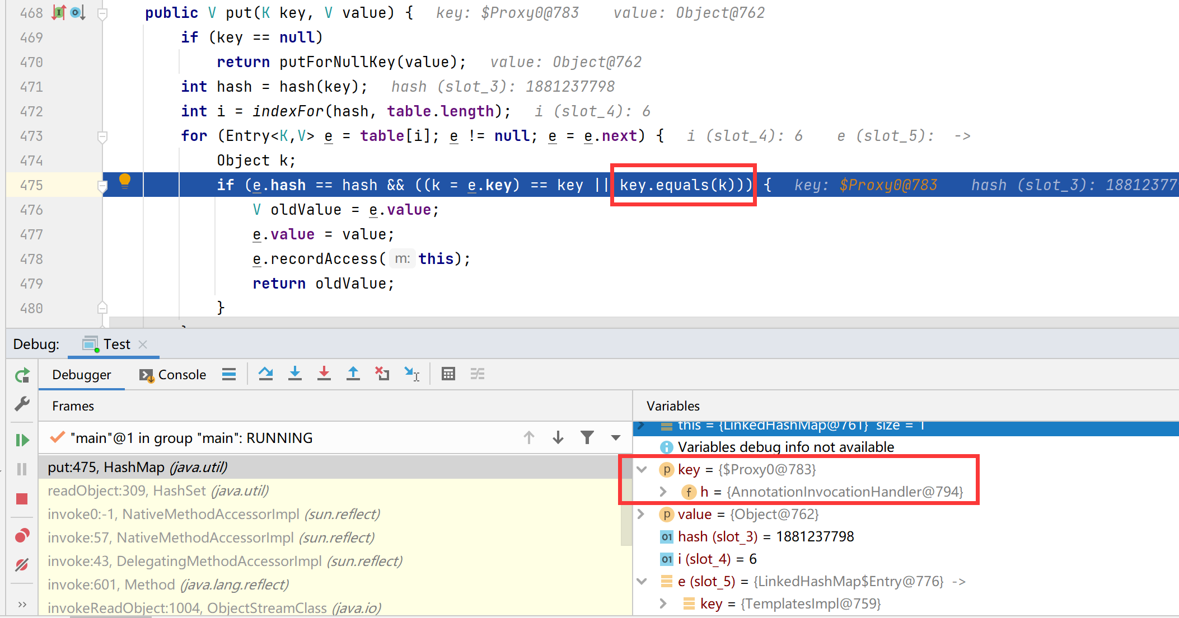This screenshot has width=1179, height=618.
Task: Collapse for loop fold marker at line 473
Action: (102, 136)
